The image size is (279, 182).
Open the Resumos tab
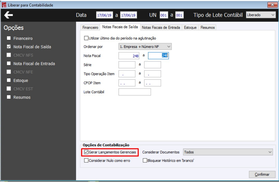click(207, 28)
